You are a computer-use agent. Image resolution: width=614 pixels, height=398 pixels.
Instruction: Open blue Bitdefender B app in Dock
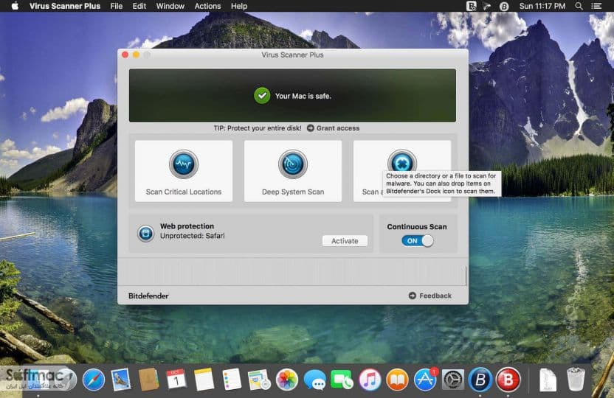pos(480,380)
